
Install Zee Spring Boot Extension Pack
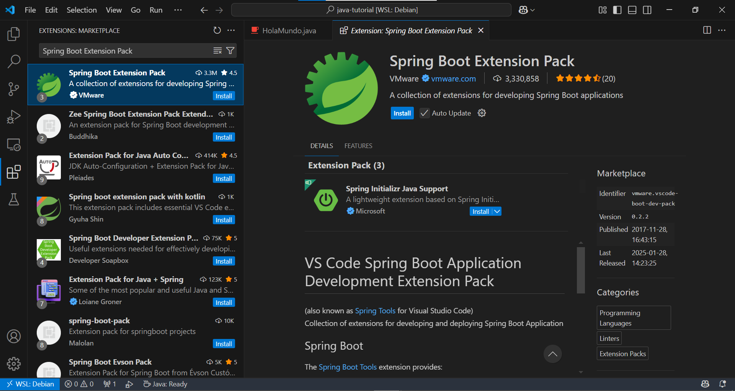pyautogui.click(x=224, y=137)
